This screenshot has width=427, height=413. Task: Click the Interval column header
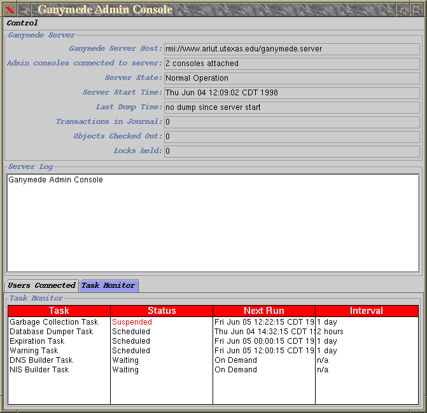367,311
